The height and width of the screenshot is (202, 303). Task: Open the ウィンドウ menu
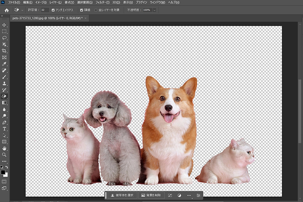point(158,2)
